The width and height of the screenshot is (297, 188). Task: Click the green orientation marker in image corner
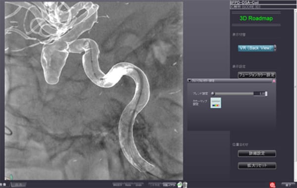click(x=11, y=177)
